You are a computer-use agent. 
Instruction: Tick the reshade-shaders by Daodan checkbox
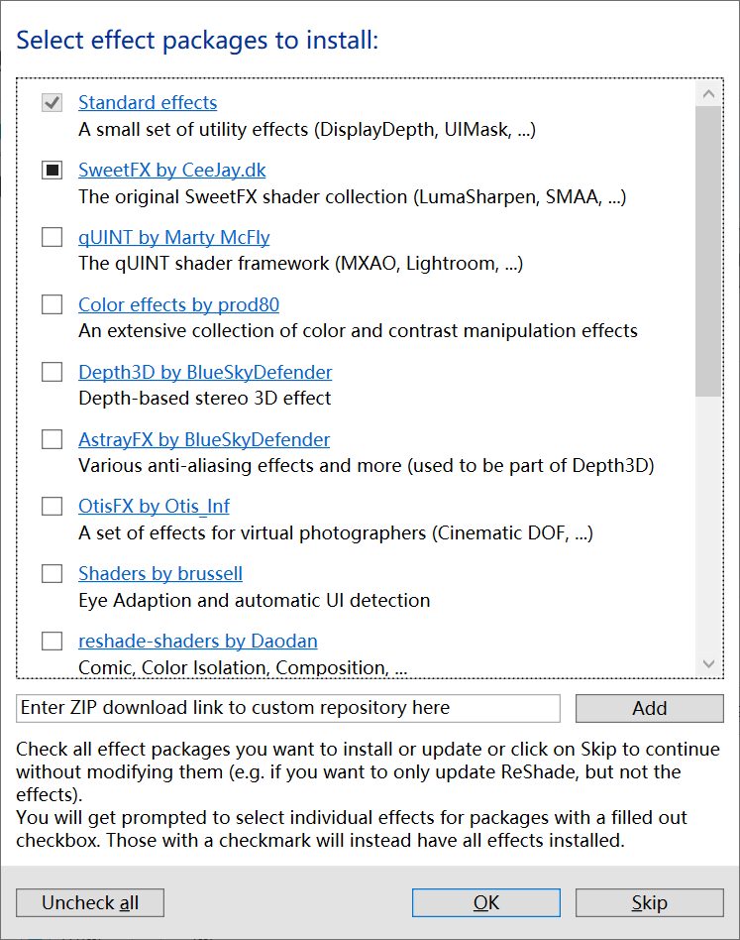pos(52,642)
